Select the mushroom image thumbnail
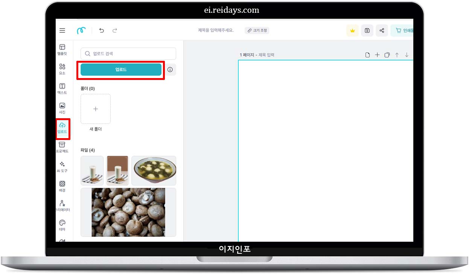The height and width of the screenshot is (274, 469). [128, 212]
